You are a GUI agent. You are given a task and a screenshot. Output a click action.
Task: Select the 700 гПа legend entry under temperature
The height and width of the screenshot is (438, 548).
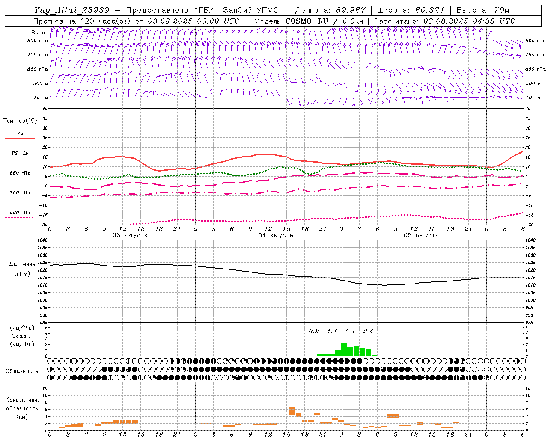20,193
